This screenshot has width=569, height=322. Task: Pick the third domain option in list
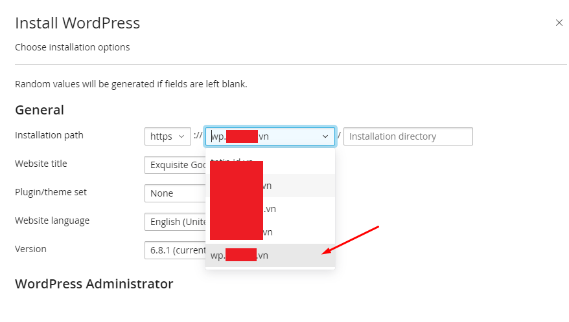pyautogui.click(x=270, y=209)
